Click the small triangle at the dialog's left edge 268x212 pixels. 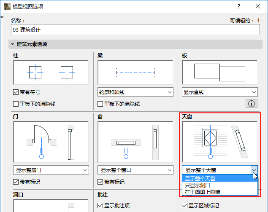(2, 17)
